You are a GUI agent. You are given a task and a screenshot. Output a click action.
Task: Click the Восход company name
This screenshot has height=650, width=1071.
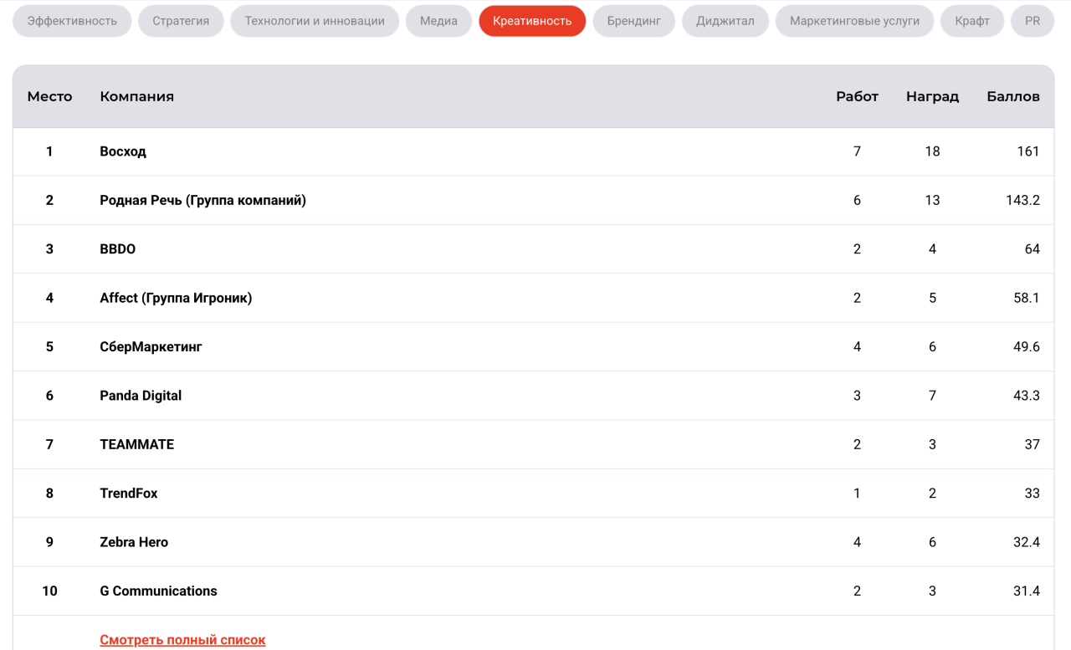click(123, 151)
